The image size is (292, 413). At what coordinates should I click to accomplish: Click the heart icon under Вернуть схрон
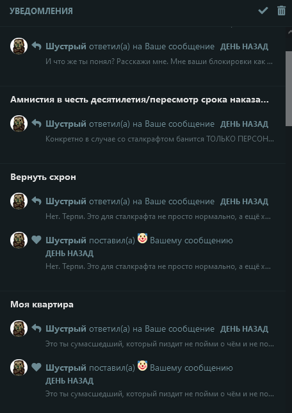[x=36, y=239]
